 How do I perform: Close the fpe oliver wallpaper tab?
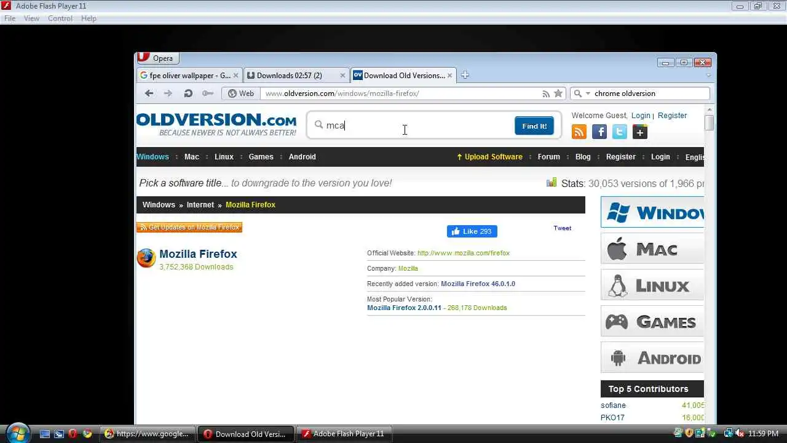[235, 76]
